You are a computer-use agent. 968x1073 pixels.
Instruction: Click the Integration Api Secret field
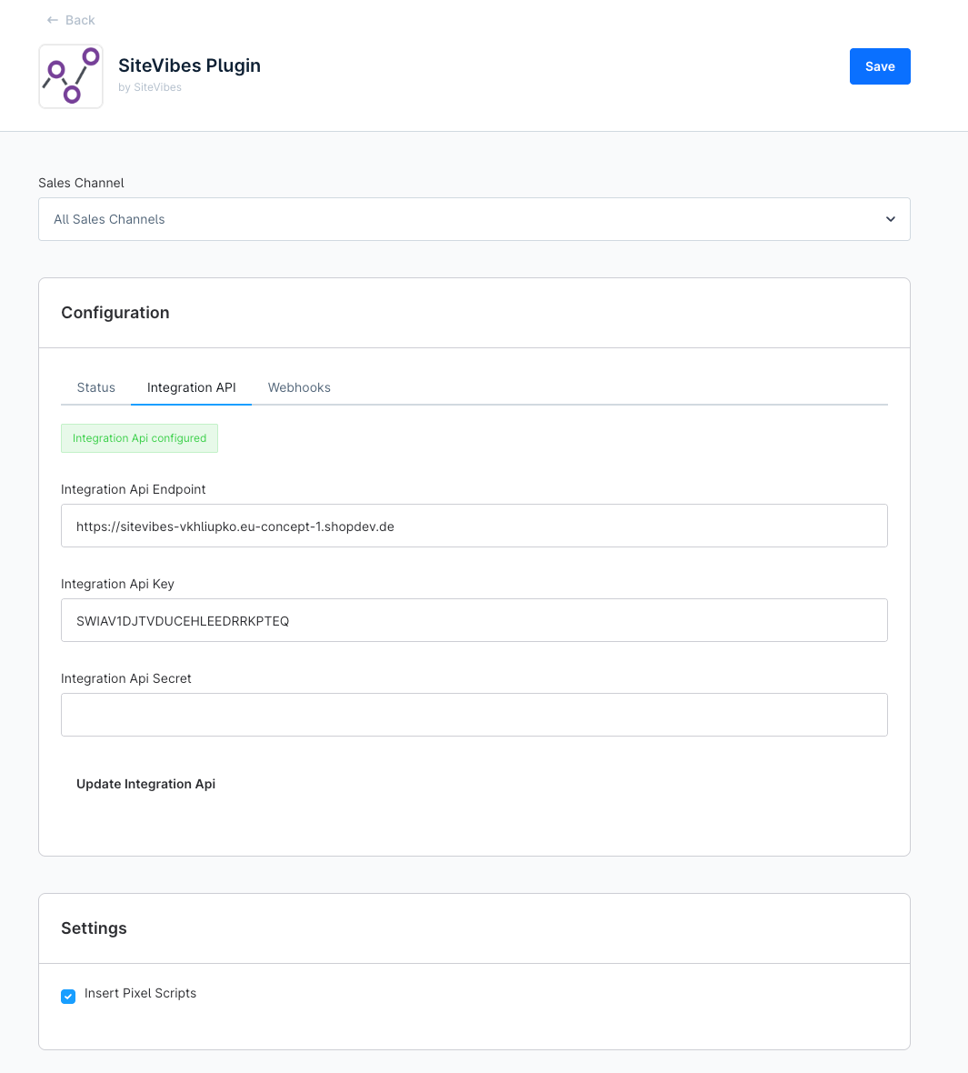474,715
